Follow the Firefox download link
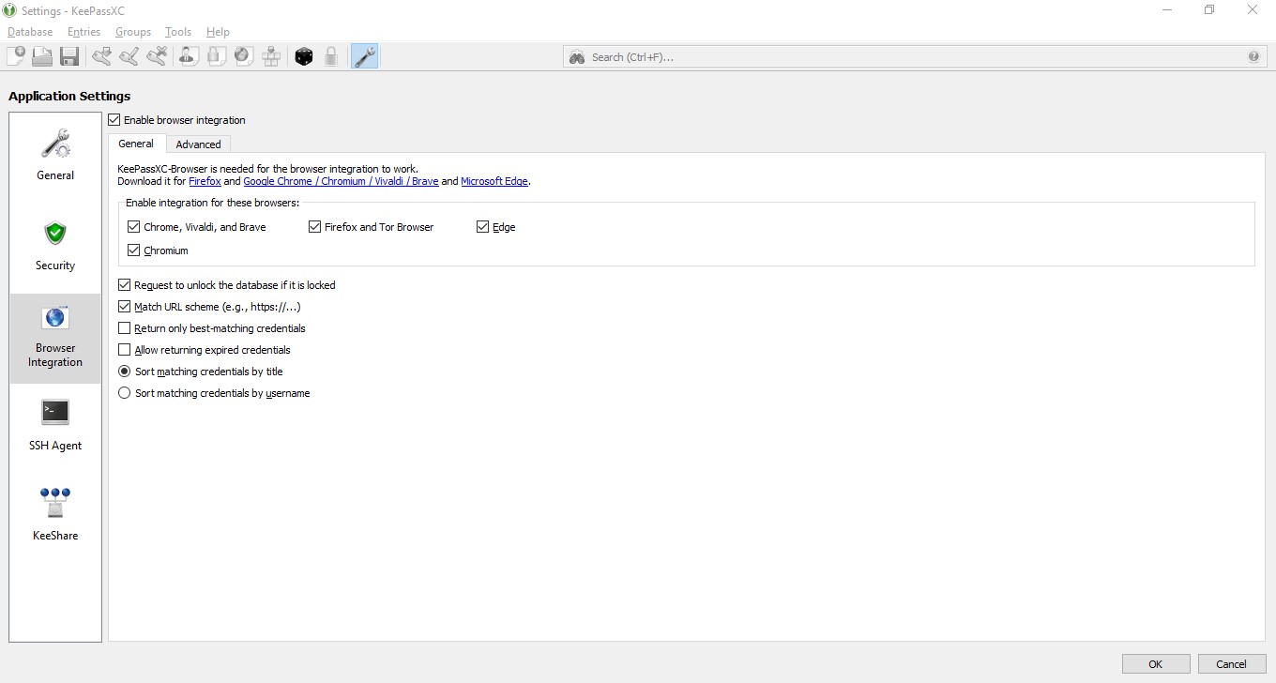Viewport: 1276px width, 683px height. click(205, 181)
